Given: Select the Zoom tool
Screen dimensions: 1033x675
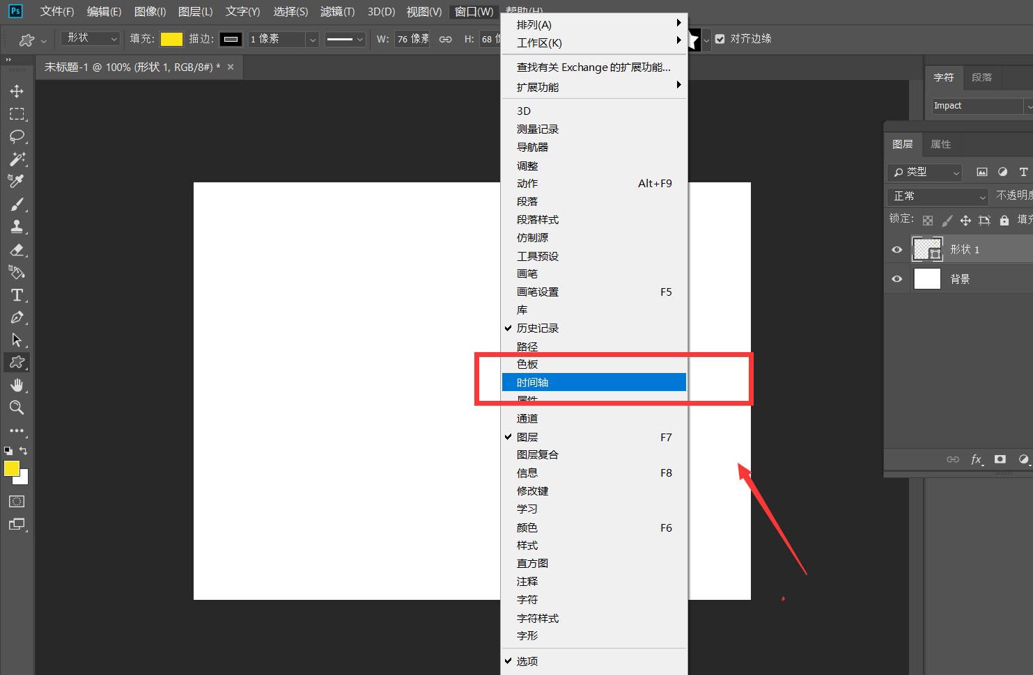Looking at the screenshot, I should (17, 408).
